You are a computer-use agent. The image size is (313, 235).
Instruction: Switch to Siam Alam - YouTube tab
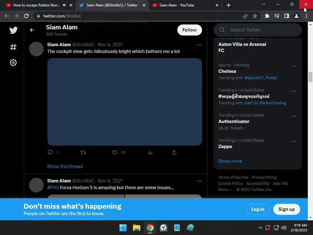(x=177, y=5)
